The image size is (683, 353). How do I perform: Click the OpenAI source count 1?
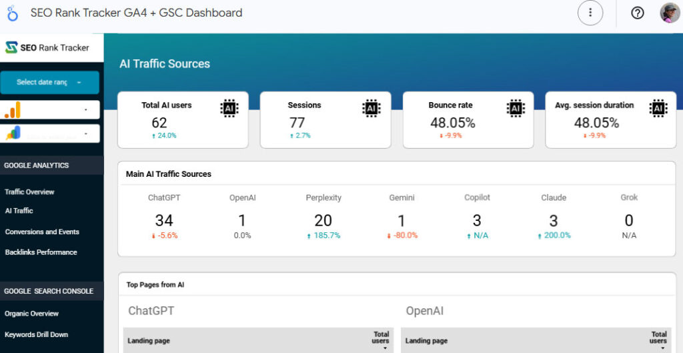click(x=242, y=220)
